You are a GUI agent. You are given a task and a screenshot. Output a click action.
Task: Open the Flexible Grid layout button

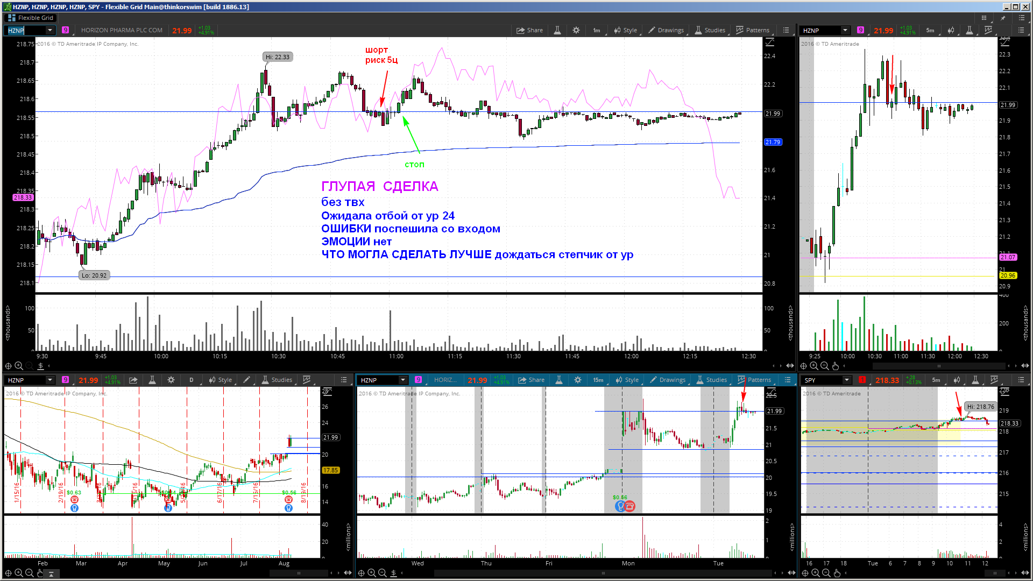point(31,18)
